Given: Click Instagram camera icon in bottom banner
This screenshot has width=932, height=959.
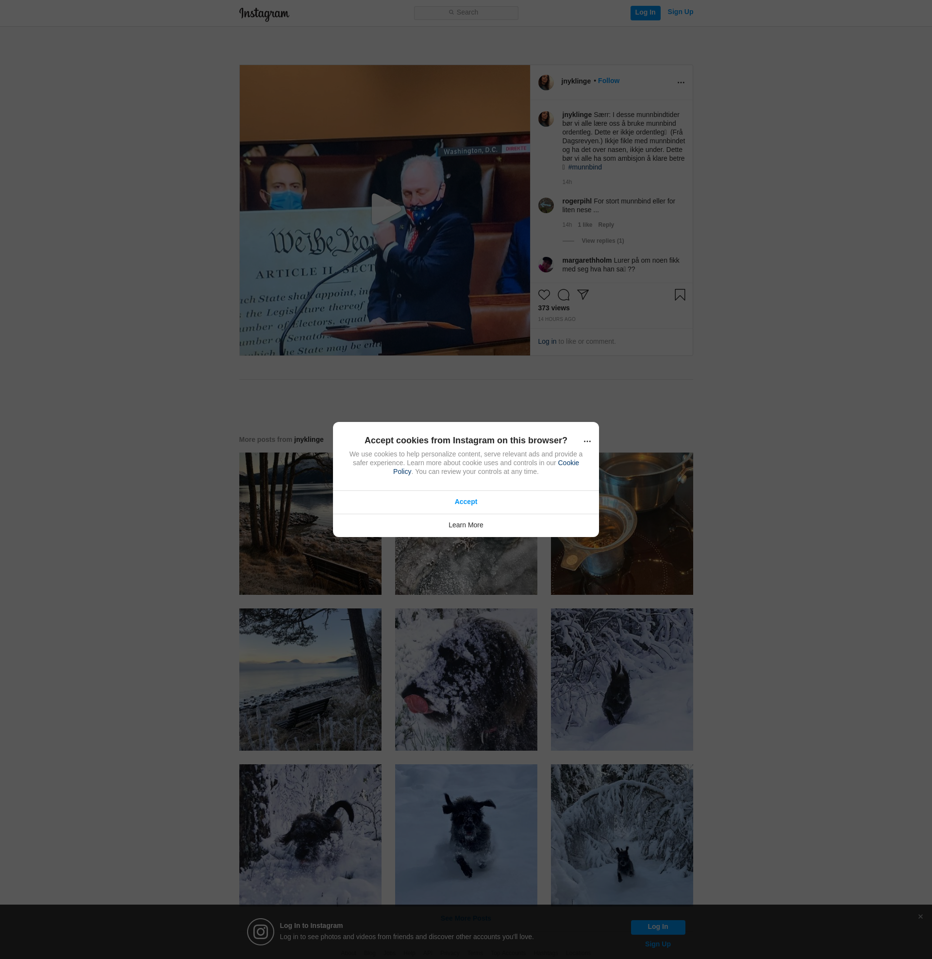Looking at the screenshot, I should coord(260,932).
